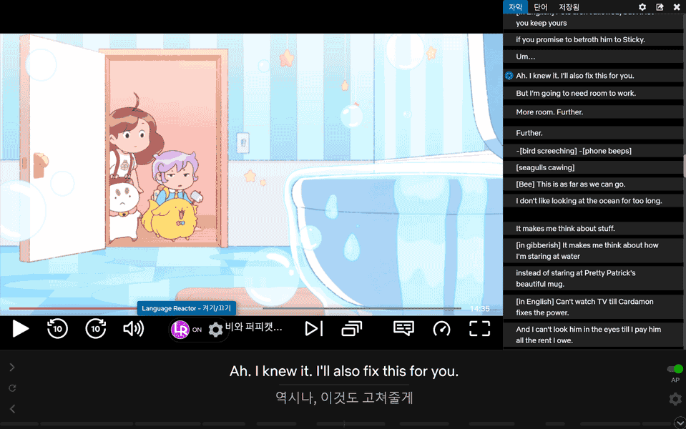Select the playback speed dial icon

point(441,329)
